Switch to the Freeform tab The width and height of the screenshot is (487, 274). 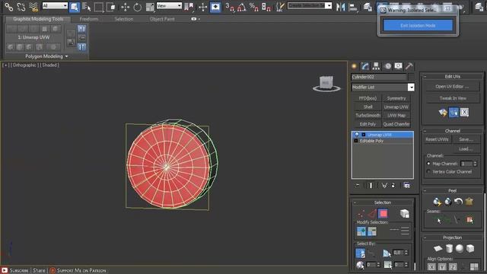point(89,19)
